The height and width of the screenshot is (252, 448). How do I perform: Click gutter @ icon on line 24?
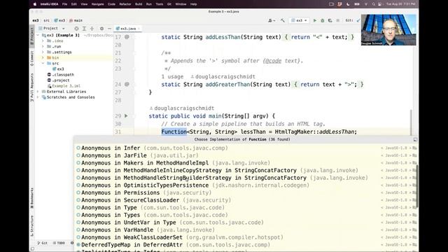pyautogui.click(x=127, y=84)
